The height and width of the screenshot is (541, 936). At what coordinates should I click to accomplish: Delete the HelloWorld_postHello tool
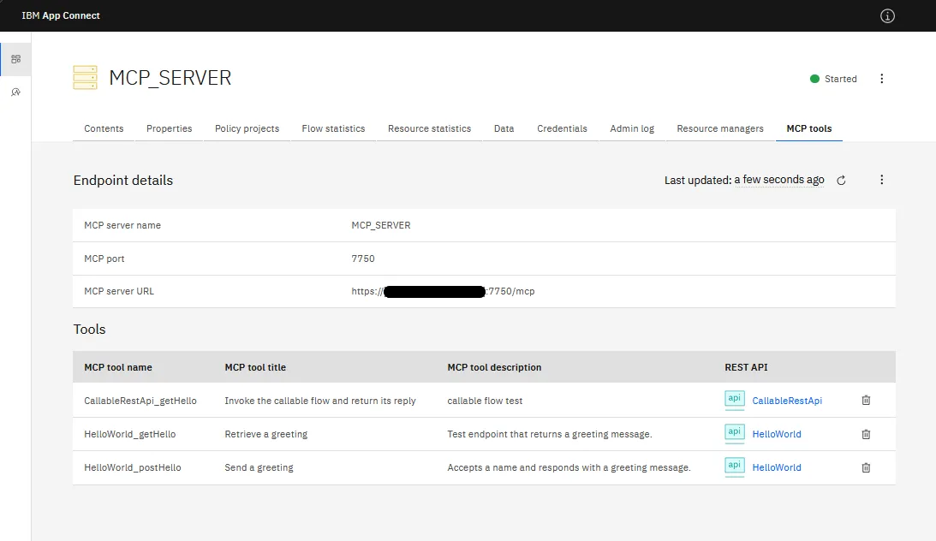[866, 467]
